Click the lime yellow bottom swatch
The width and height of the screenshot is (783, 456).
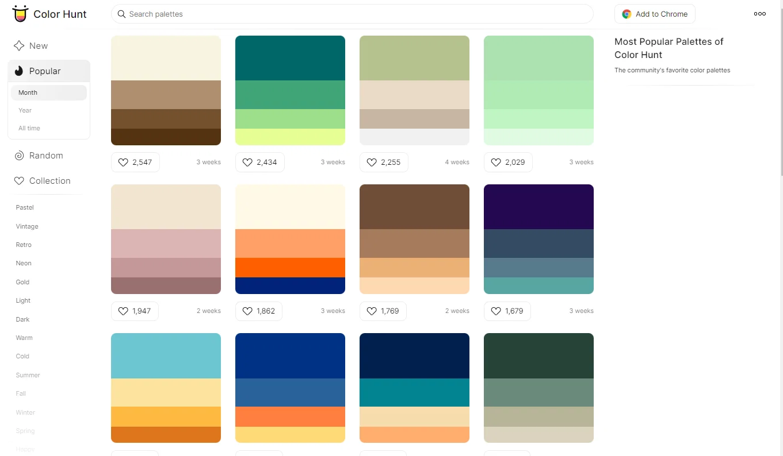tap(290, 137)
